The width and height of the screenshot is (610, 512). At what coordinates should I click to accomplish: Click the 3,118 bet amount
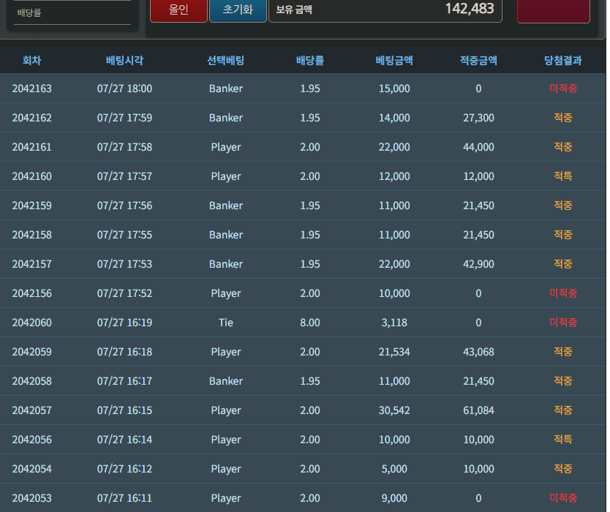click(x=394, y=323)
